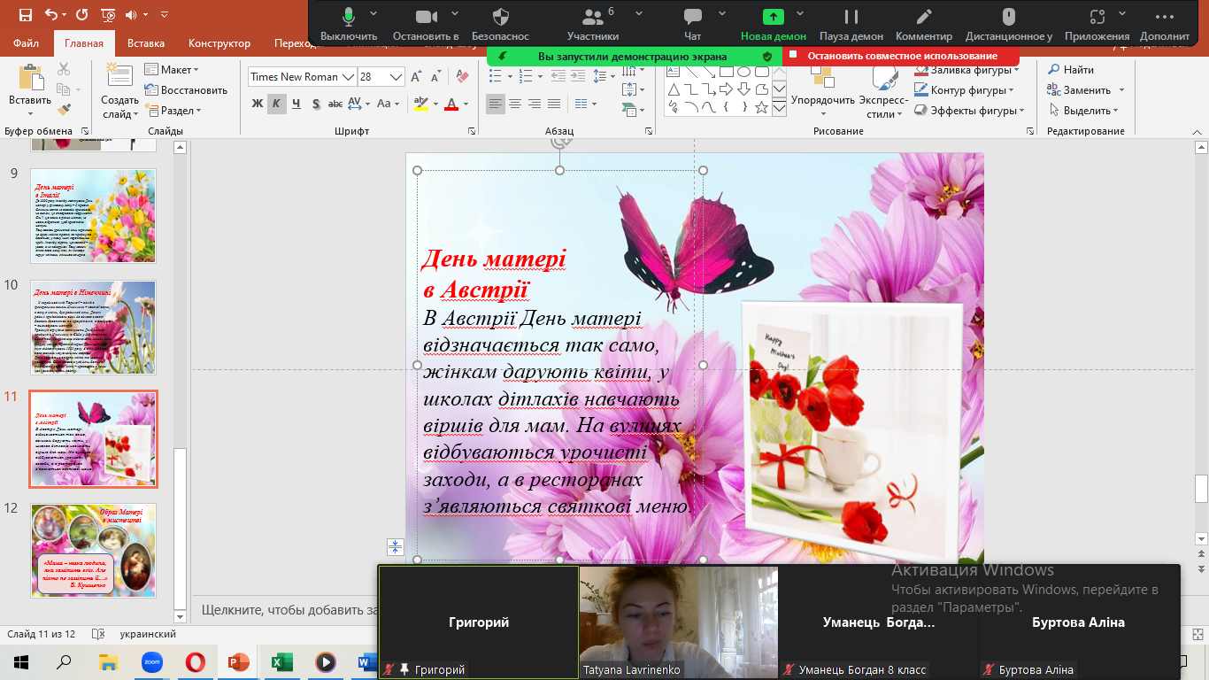The height and width of the screenshot is (680, 1209).
Task: Select the right arrow shape in gallery
Action: (726, 89)
